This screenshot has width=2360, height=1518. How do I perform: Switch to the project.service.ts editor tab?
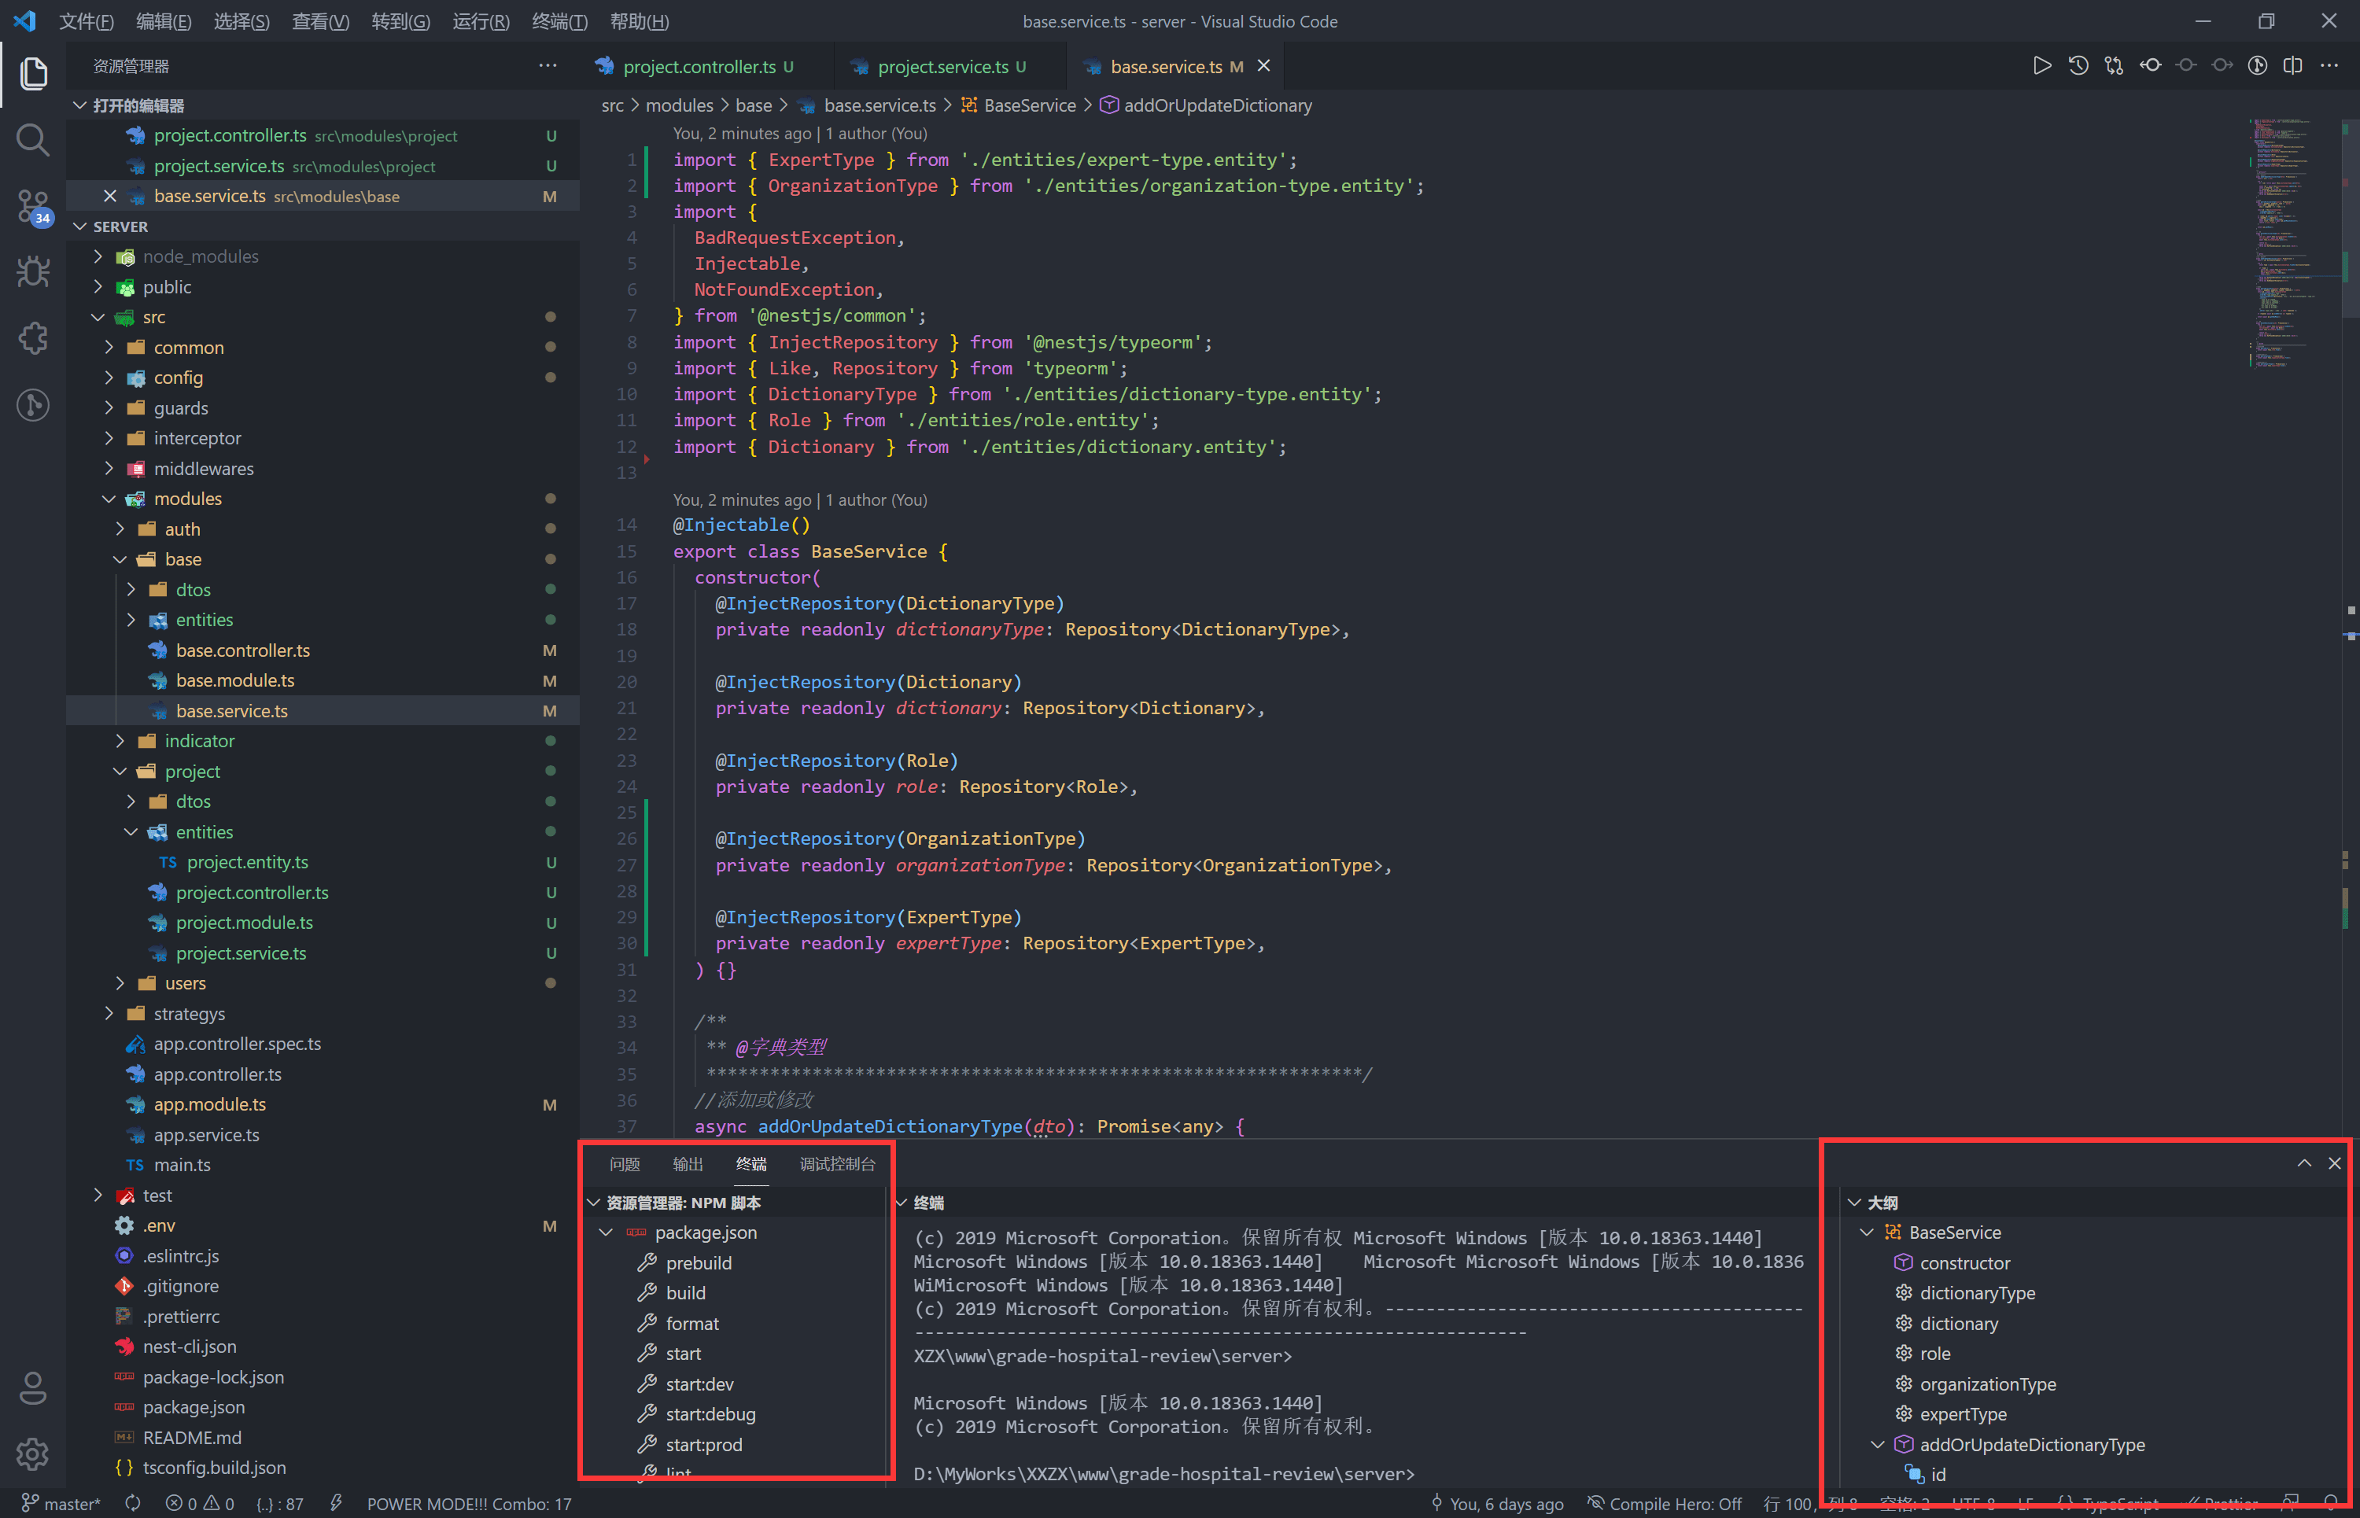coord(942,66)
